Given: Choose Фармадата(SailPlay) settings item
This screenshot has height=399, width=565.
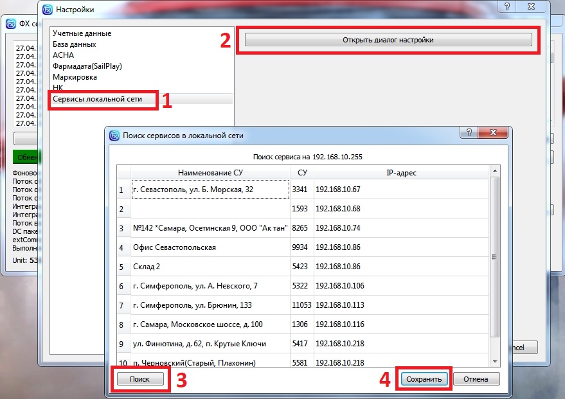Looking at the screenshot, I should click(x=87, y=66).
